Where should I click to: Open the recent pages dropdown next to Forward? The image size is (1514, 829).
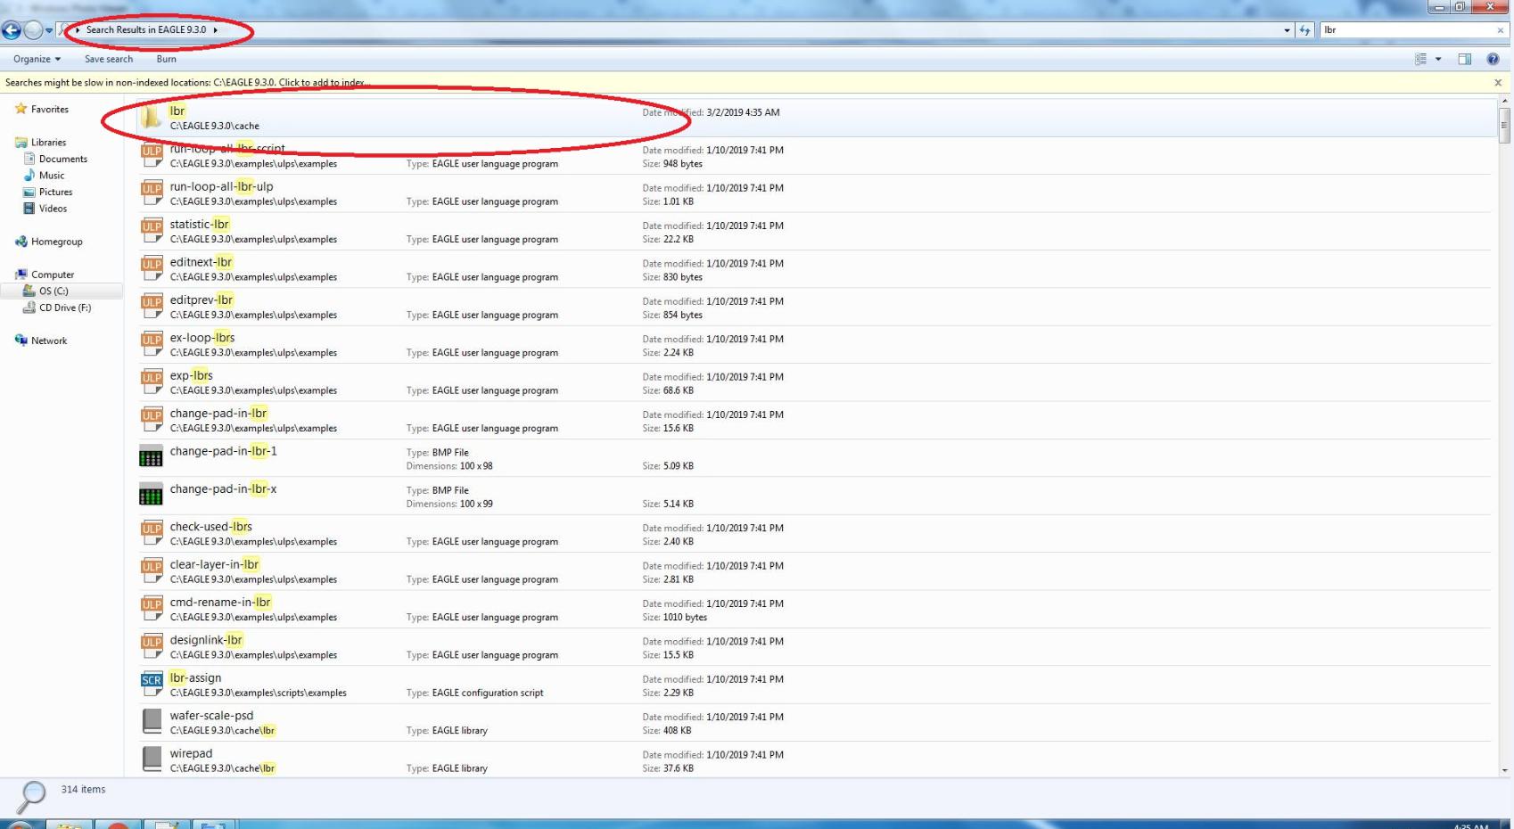49,30
